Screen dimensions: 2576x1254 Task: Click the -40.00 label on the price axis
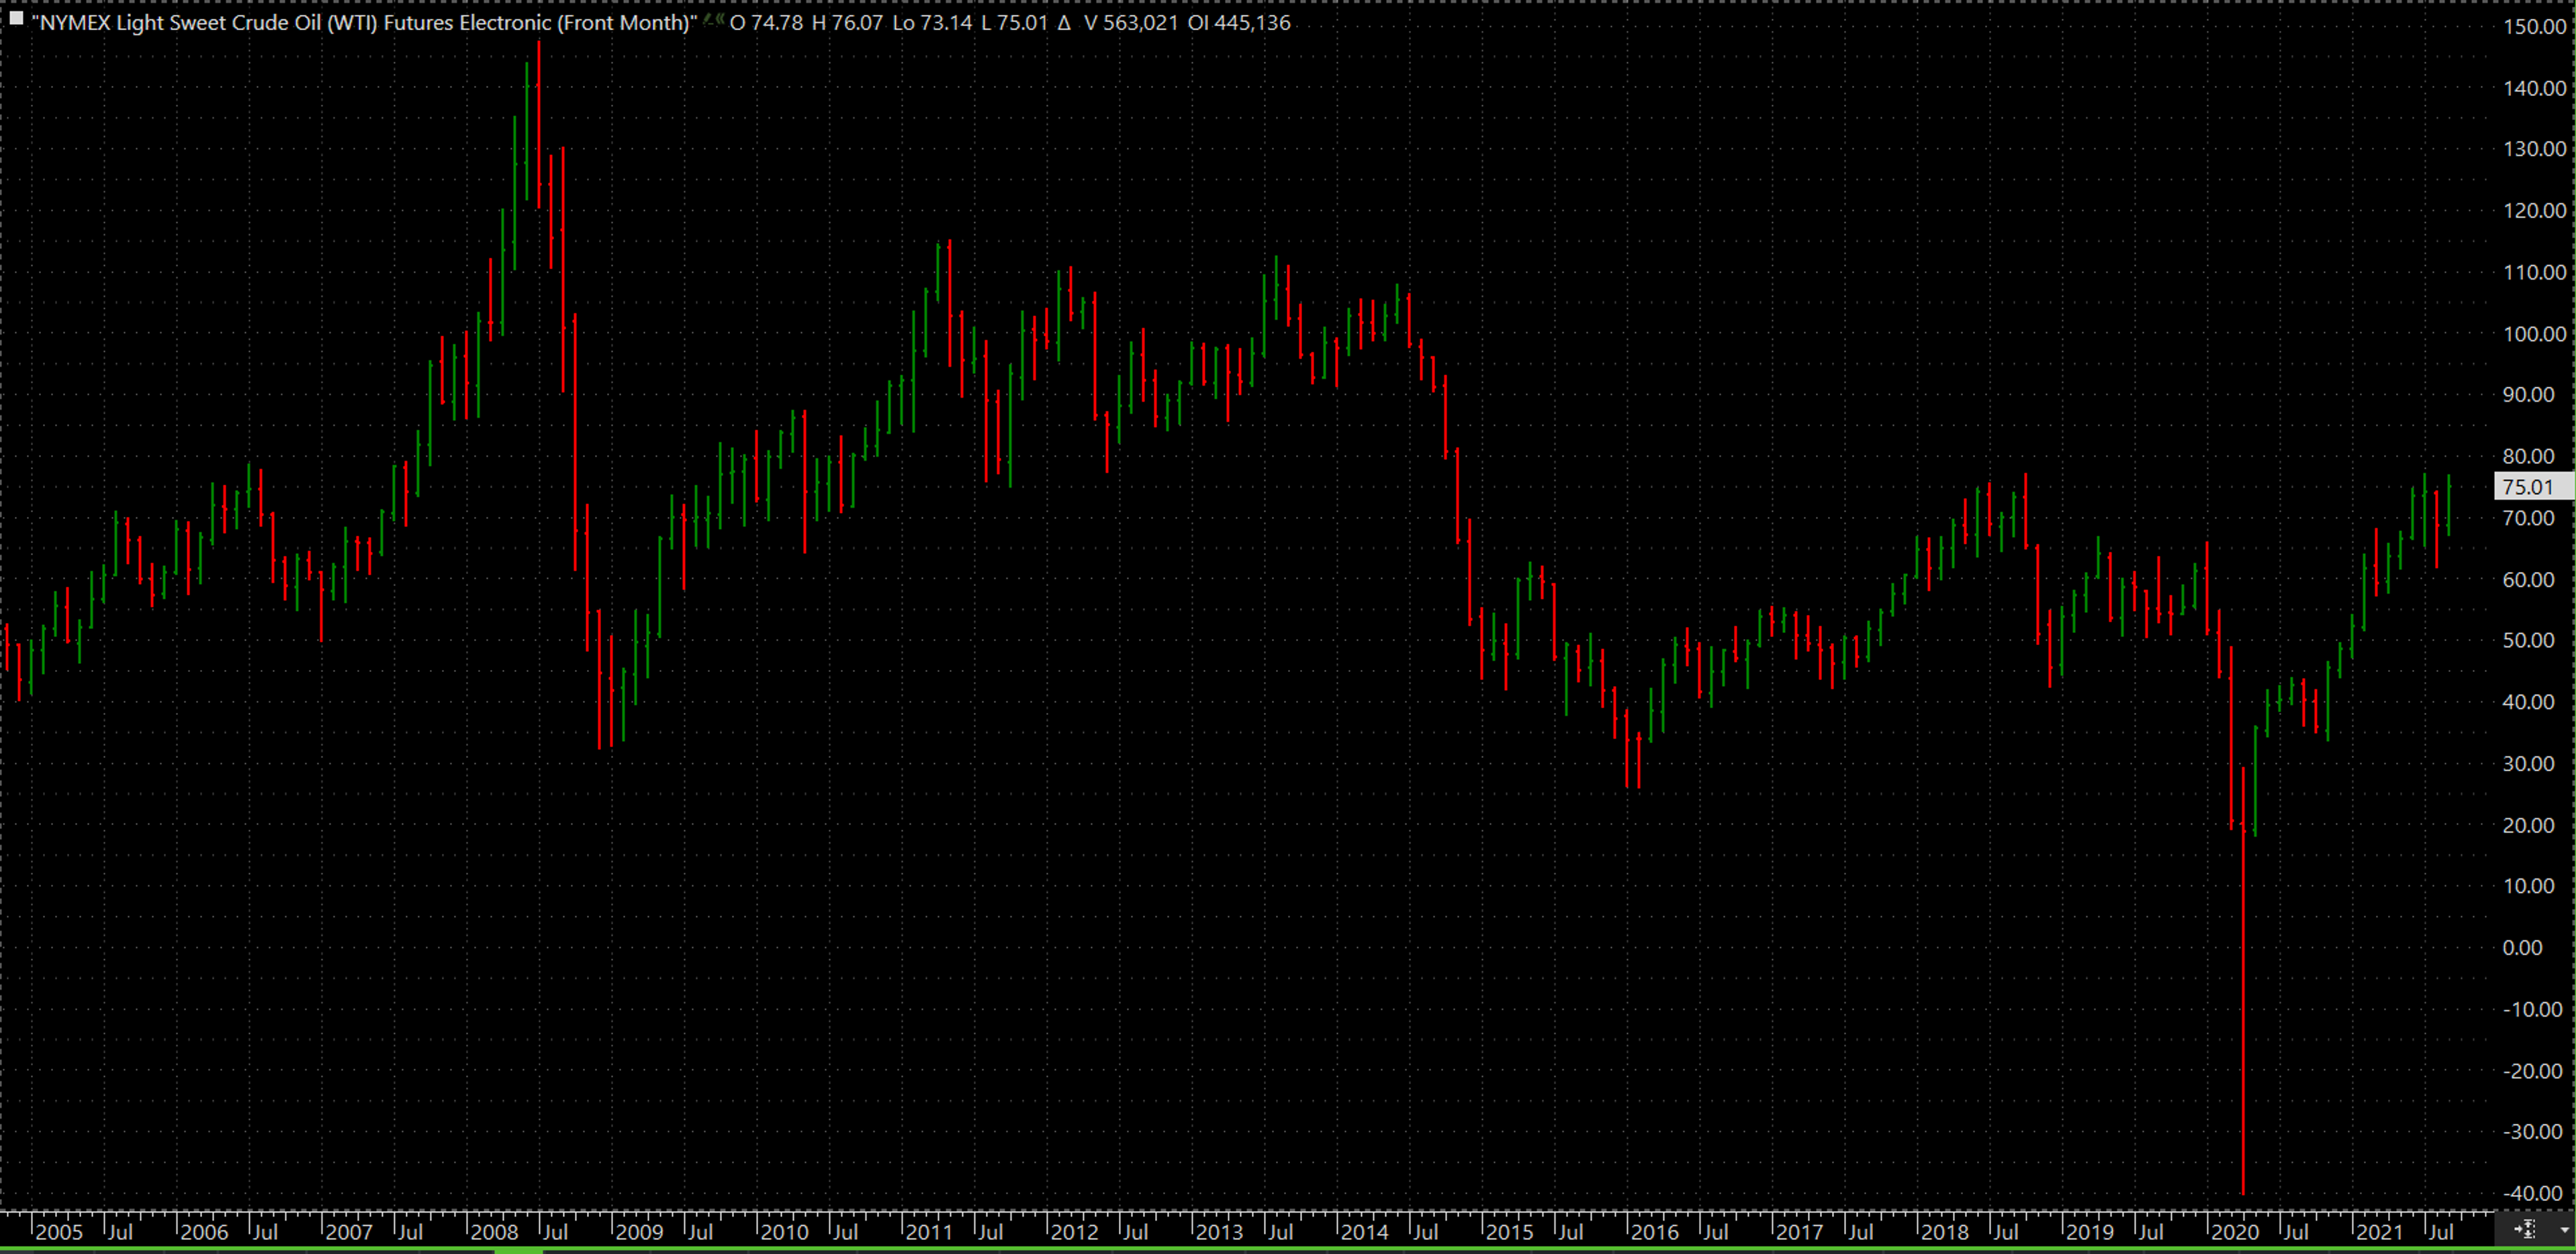click(2533, 1193)
